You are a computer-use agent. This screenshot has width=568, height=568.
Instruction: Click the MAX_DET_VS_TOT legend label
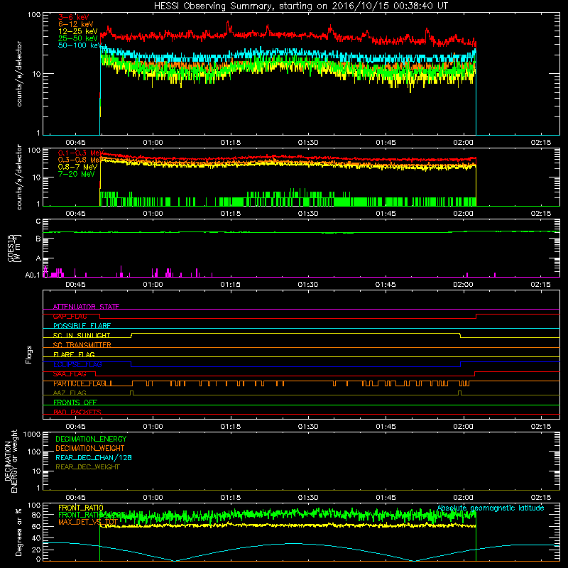(88, 522)
